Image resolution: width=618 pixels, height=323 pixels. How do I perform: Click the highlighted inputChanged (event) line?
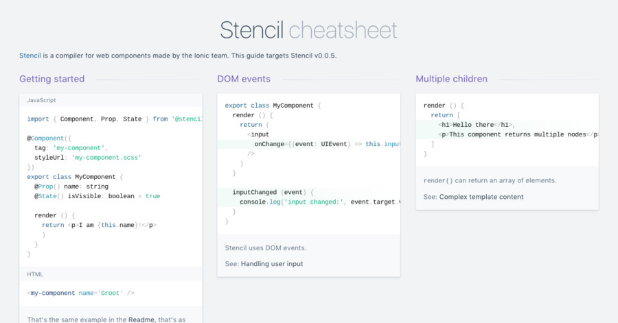point(273,193)
